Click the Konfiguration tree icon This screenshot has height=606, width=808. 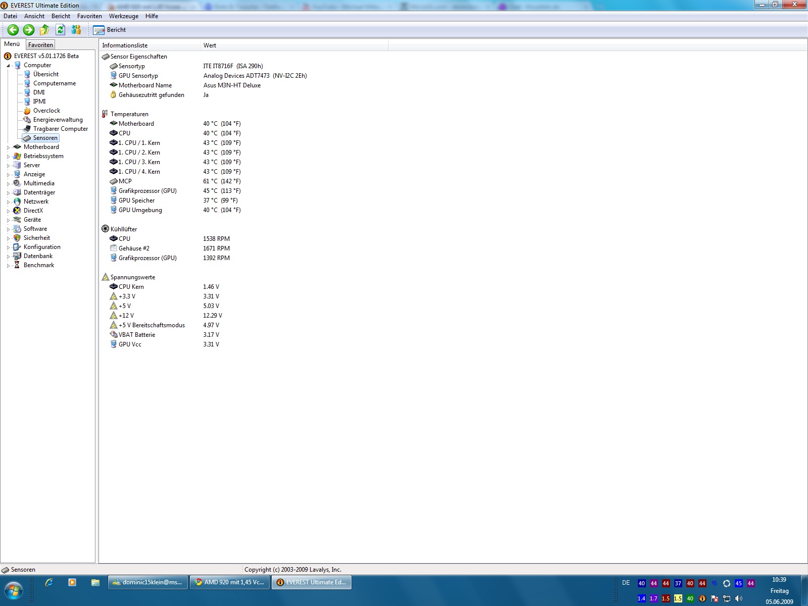pyautogui.click(x=17, y=247)
